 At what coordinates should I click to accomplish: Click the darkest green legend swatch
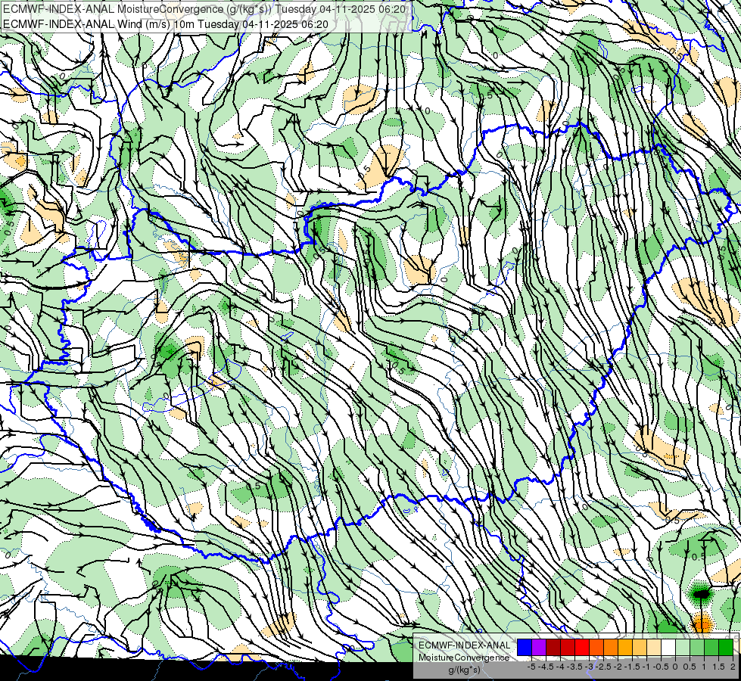click(726, 647)
